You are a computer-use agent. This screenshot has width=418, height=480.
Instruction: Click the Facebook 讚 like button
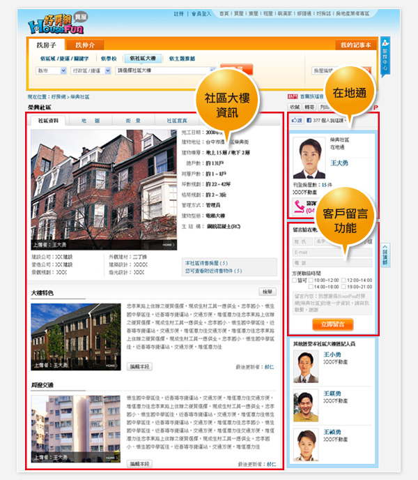[297, 120]
